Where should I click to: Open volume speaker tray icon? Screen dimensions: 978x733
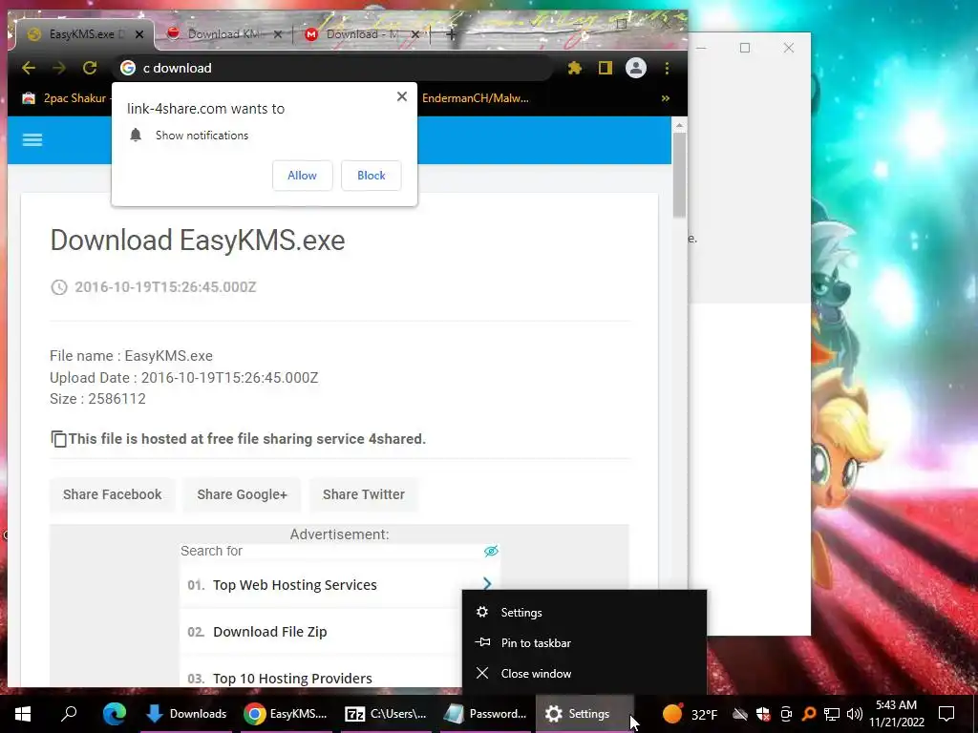[x=855, y=714]
